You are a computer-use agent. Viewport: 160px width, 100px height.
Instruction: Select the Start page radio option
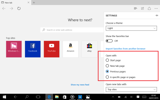pyautogui.click(x=107, y=60)
